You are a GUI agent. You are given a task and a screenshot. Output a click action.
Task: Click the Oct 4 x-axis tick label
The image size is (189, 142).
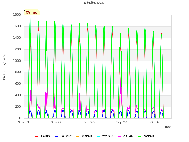(x=154, y=122)
